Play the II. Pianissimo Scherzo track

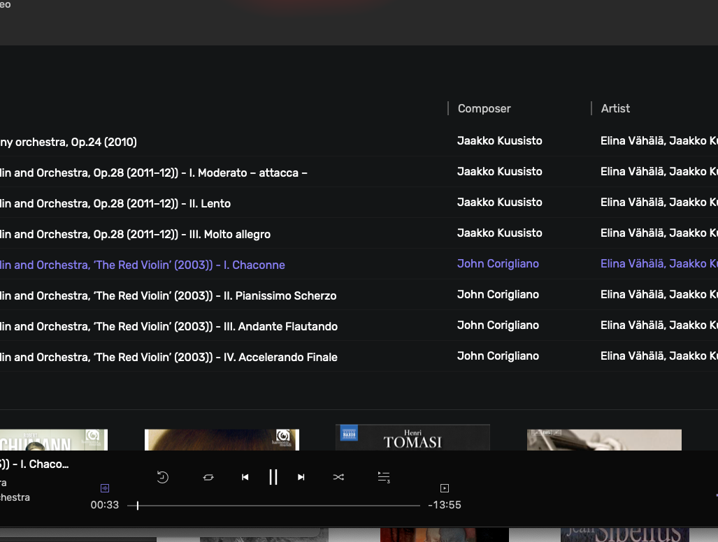coord(168,295)
